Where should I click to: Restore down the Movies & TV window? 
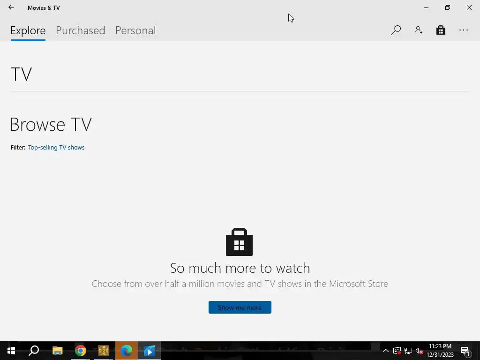(448, 7)
